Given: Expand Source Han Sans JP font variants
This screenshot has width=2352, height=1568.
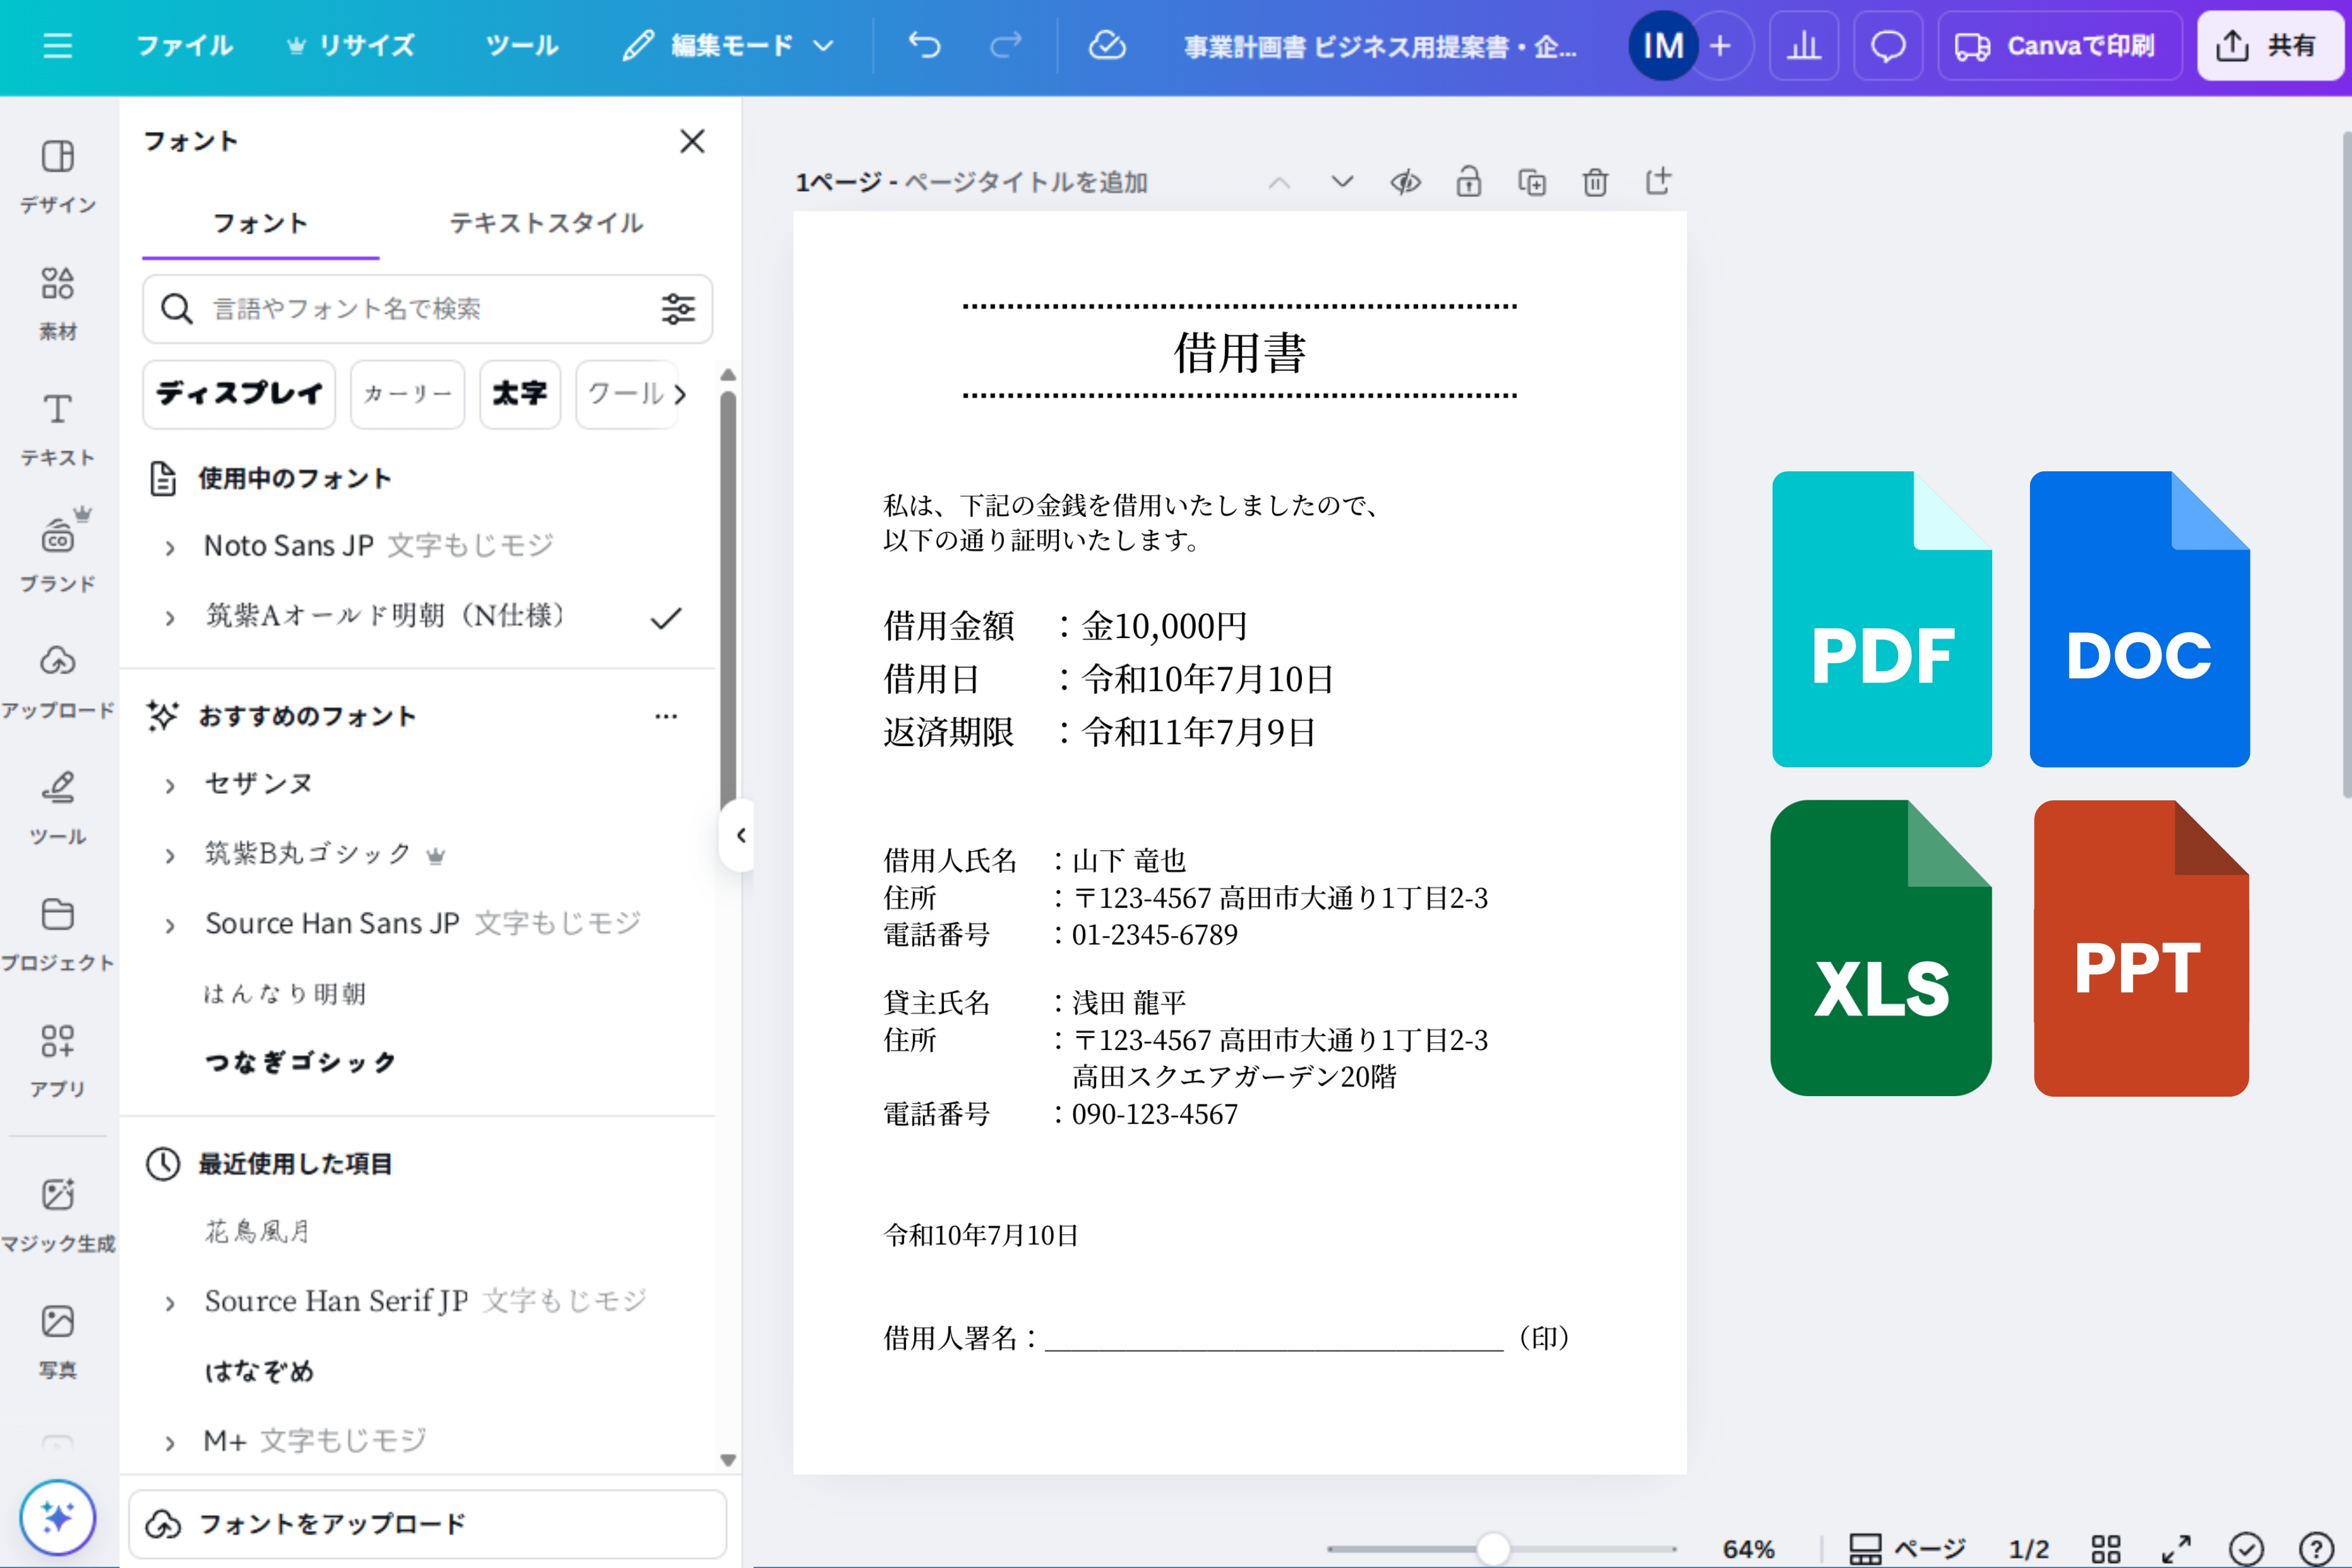Looking at the screenshot, I should click(170, 925).
